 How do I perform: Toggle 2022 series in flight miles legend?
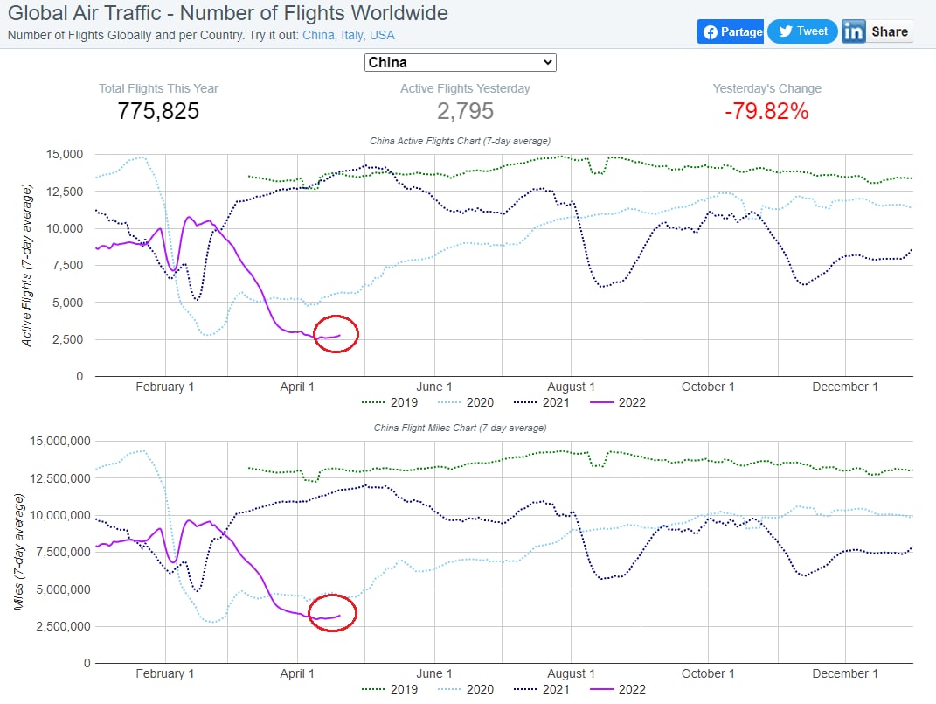(x=618, y=689)
